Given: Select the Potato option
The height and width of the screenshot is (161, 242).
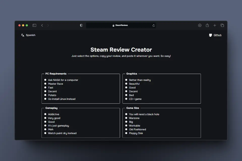Looking at the screenshot, I should tap(45, 95).
